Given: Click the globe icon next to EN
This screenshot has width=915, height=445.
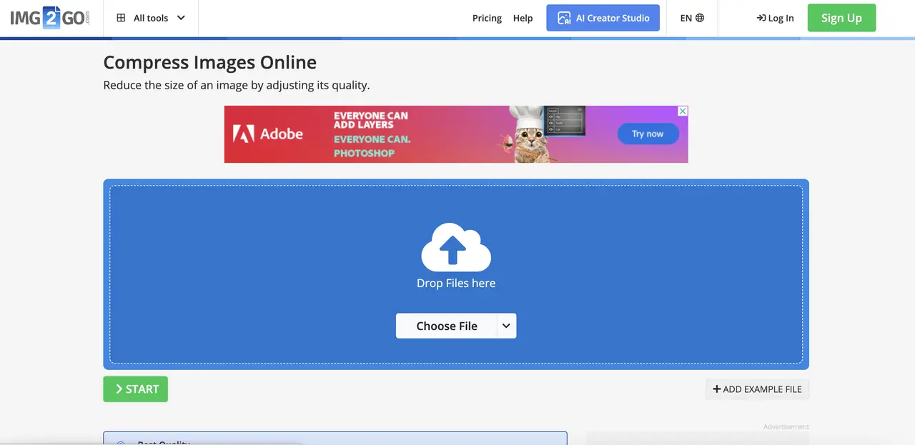Looking at the screenshot, I should [x=700, y=18].
